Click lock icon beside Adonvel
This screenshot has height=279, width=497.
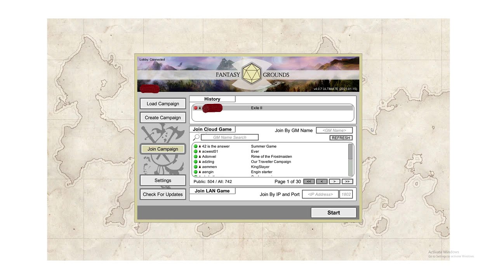[200, 157]
